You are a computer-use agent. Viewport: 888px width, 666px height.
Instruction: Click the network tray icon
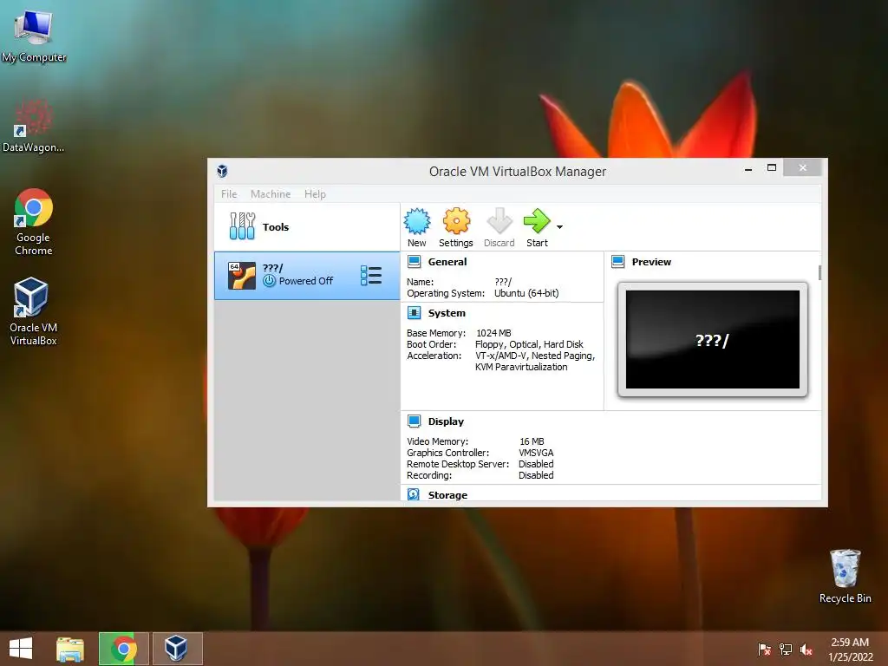(785, 650)
